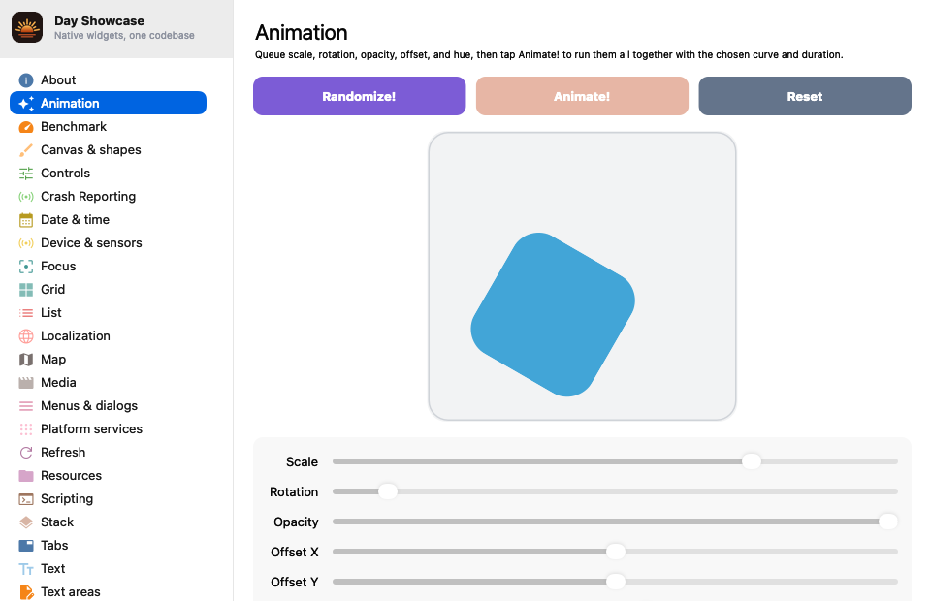Viewport: 931px width, 601px height.
Task: Click the Rotation slider thumb
Action: (x=388, y=491)
